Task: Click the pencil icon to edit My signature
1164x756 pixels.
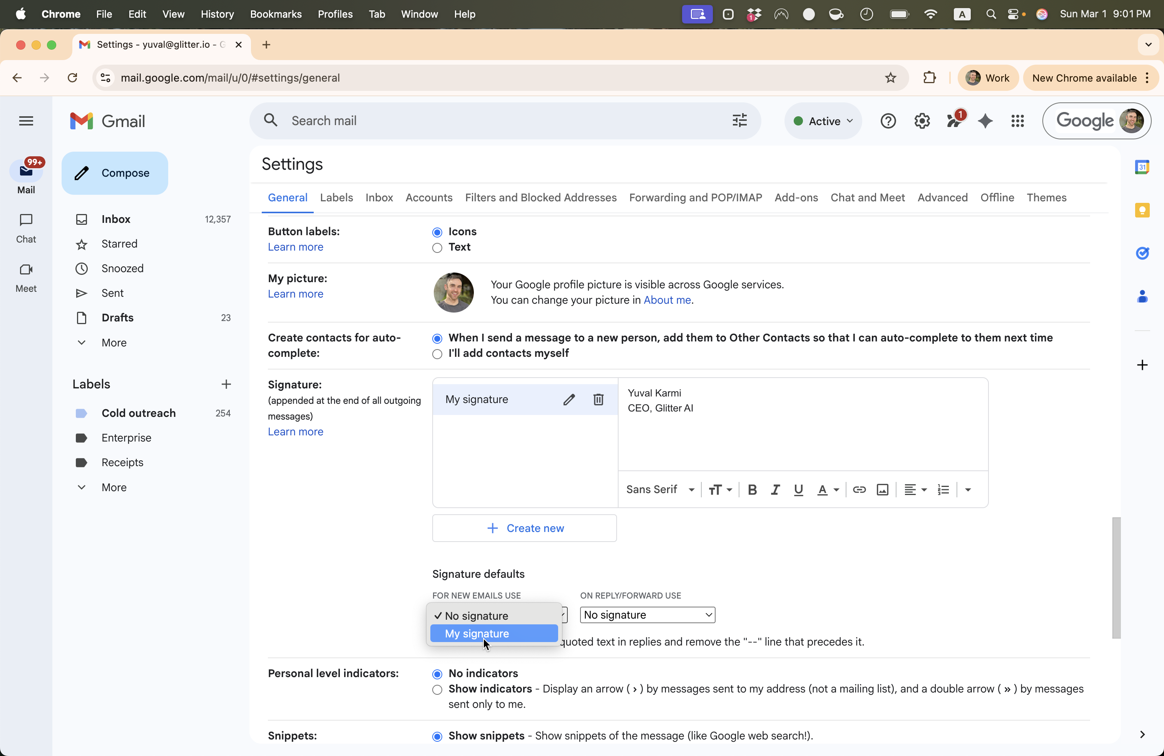Action: (568, 400)
